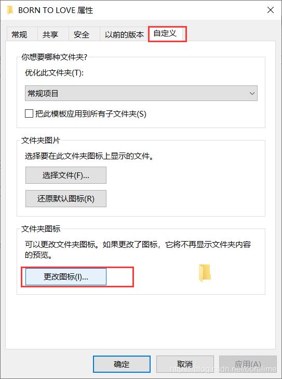Viewport: 282px width, 379px height.
Task: Click the folder icon in the title bar
Action: pos(10,10)
